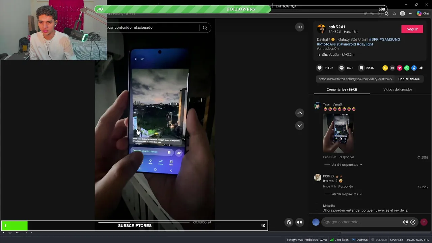Viewport: 432px width, 243px height.
Task: Click the browser media control icon
Action: 386,13
